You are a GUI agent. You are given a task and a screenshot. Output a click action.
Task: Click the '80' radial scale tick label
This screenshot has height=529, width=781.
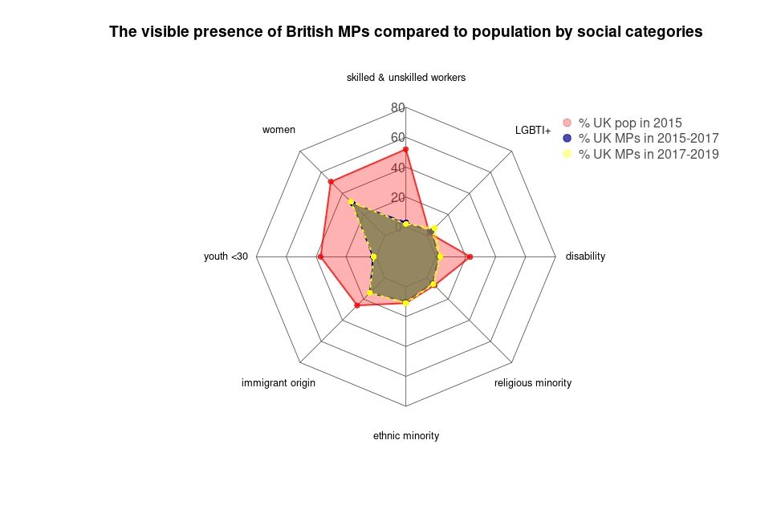(397, 108)
